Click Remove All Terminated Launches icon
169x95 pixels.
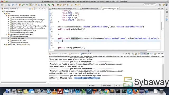[129, 54]
